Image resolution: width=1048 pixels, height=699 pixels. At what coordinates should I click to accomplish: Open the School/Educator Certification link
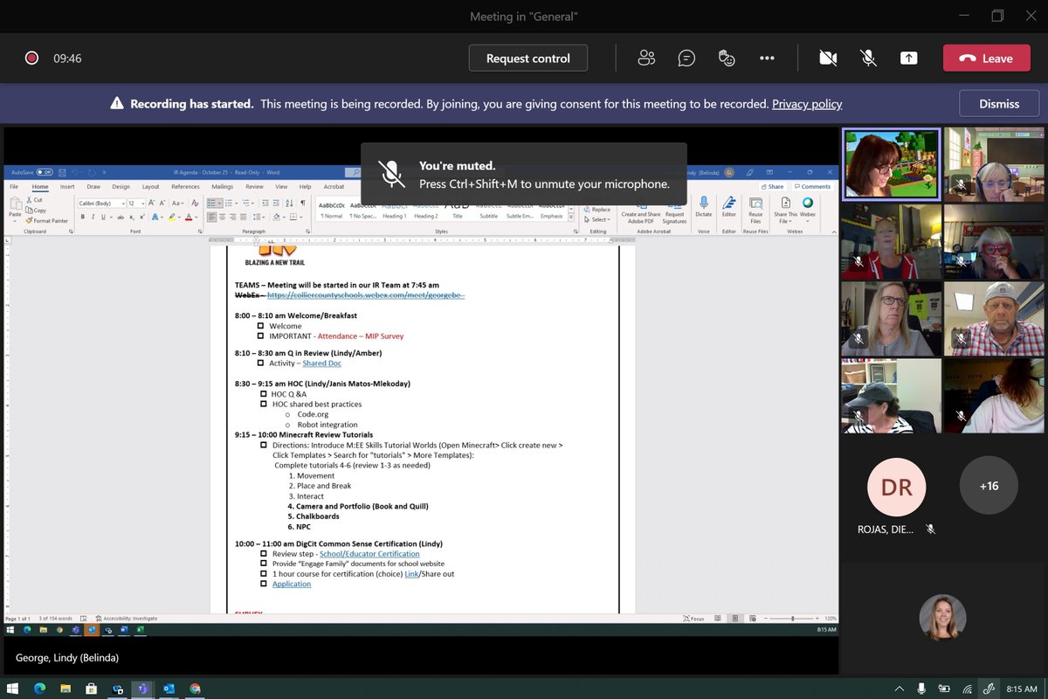pyautogui.click(x=369, y=553)
